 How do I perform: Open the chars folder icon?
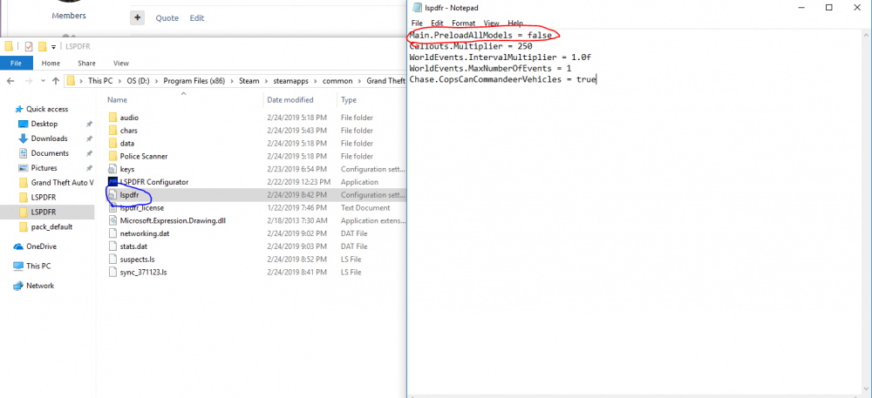click(x=112, y=131)
